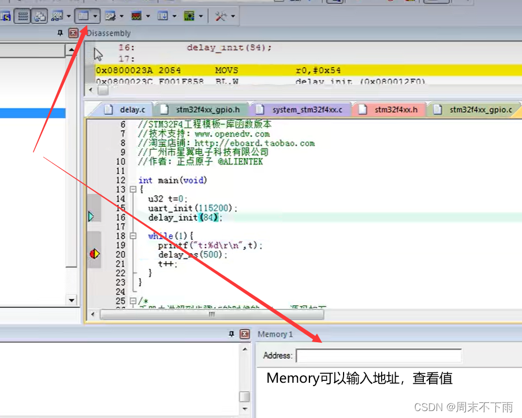The image size is (522, 418).
Task: Click the current-line arrow marker at line 16
Action: click(91, 217)
